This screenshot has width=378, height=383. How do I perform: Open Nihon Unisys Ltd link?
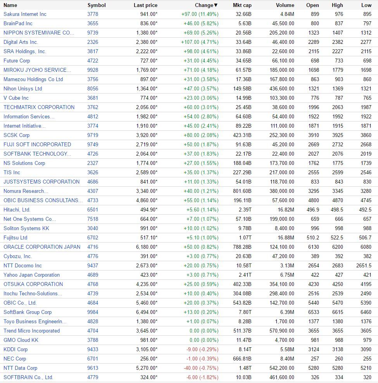(23, 88)
